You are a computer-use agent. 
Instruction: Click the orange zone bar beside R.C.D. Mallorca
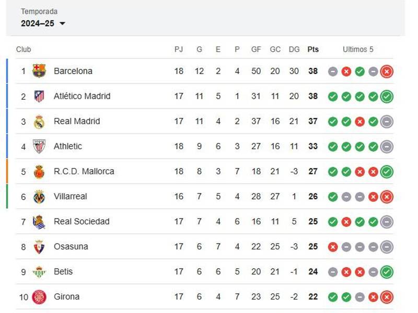pos(6,171)
